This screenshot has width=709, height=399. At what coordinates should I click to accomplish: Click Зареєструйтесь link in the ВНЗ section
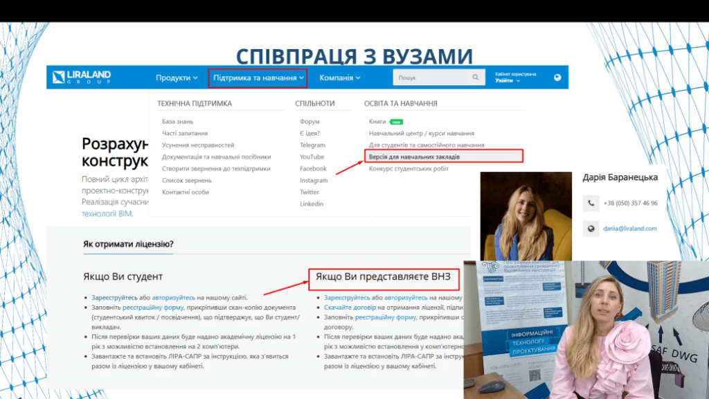coord(347,298)
